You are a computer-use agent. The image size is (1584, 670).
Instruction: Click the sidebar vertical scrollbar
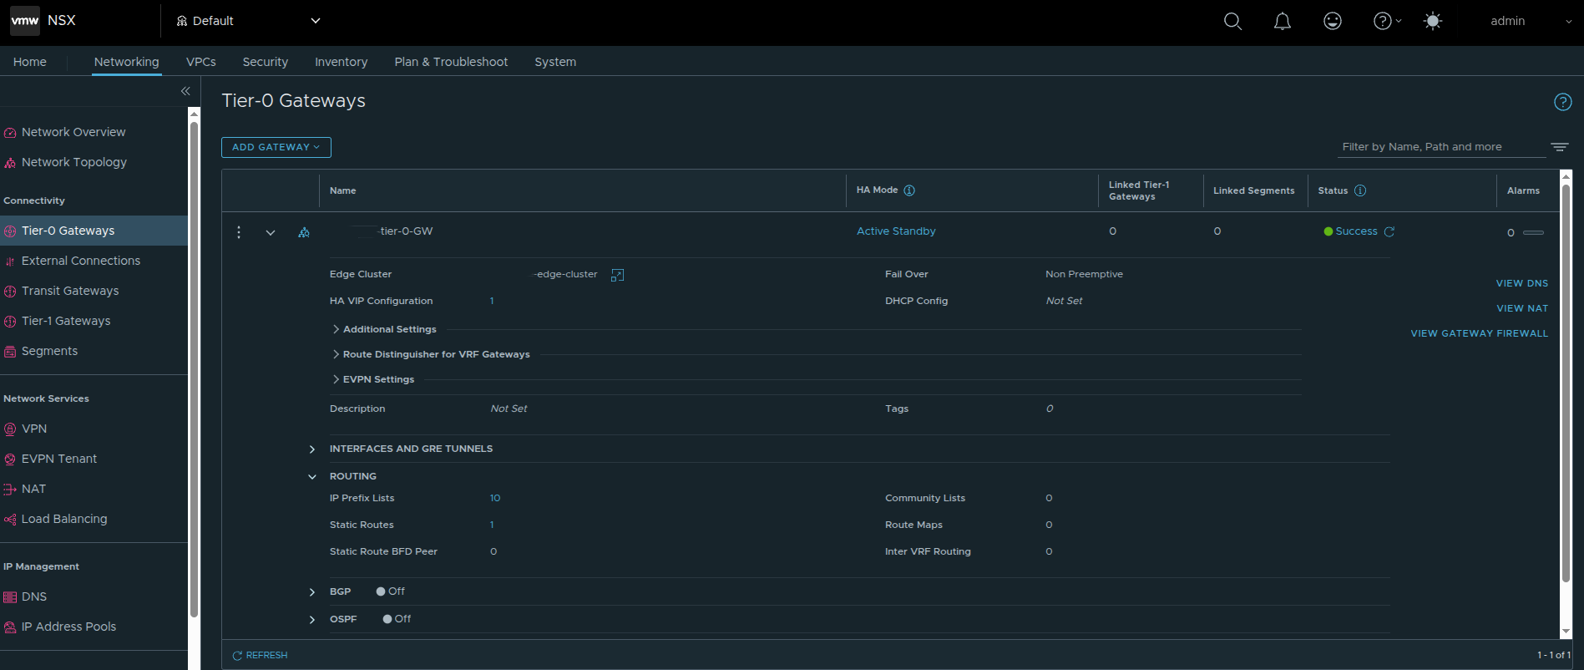click(194, 369)
